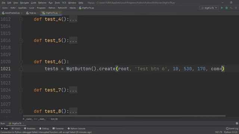Click the Local breadcrumb
The width and height of the screenshot is (239, 134).
click(x=32, y=8)
